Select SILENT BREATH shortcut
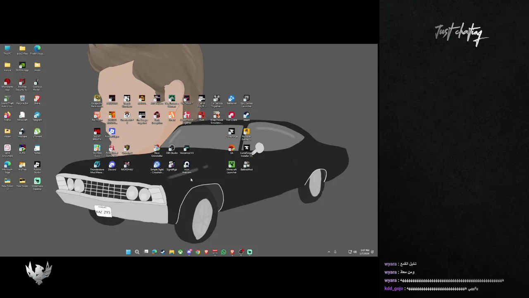The image size is (529, 298). (97, 135)
